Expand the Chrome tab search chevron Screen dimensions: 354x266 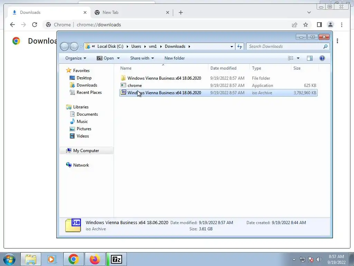tap(309, 12)
